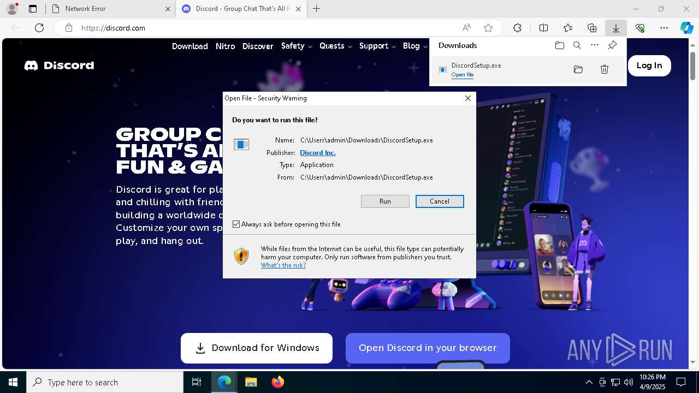
Task: Open the Windows Start menu
Action: (x=13, y=382)
